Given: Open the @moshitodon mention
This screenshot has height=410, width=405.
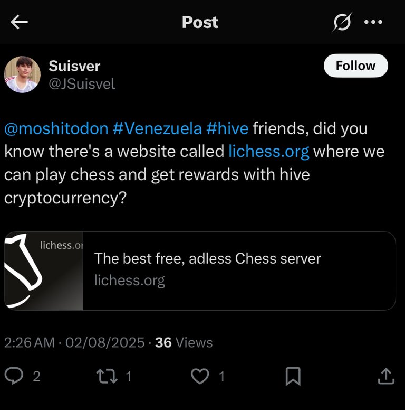Looking at the screenshot, I should [56, 128].
